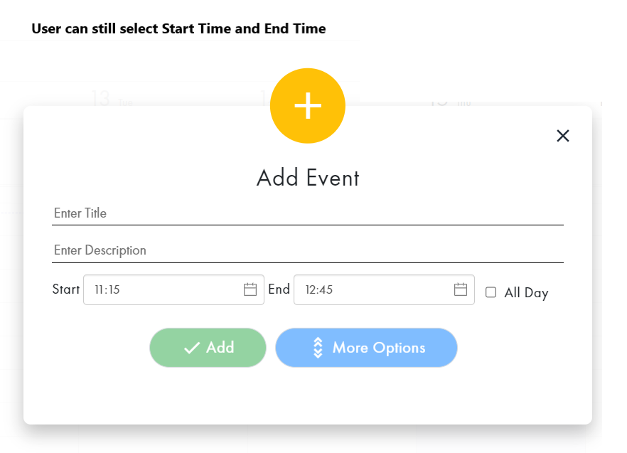Click the date 13 in the background calendar
Screen dimensions: 627x453
(x=100, y=99)
